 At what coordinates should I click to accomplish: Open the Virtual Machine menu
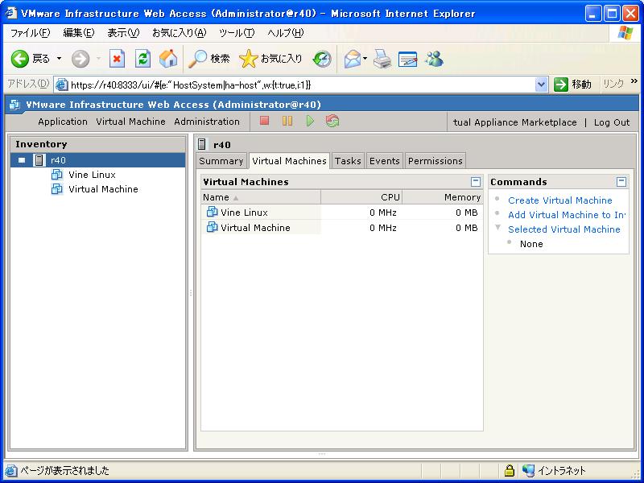(130, 122)
